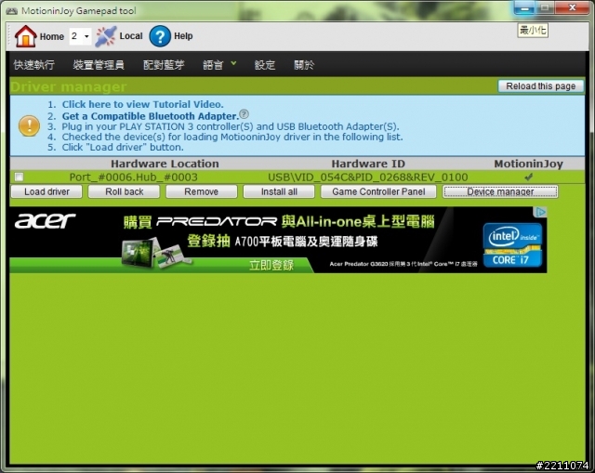Open Get a Compatible Bluetooth Adapter link
595x473 pixels.
pyautogui.click(x=151, y=116)
